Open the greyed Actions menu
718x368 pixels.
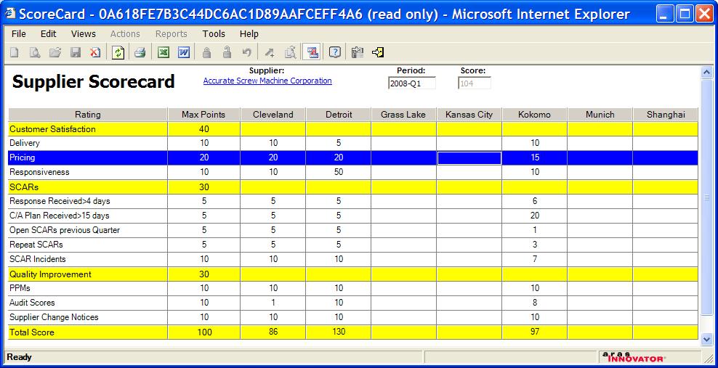[125, 34]
